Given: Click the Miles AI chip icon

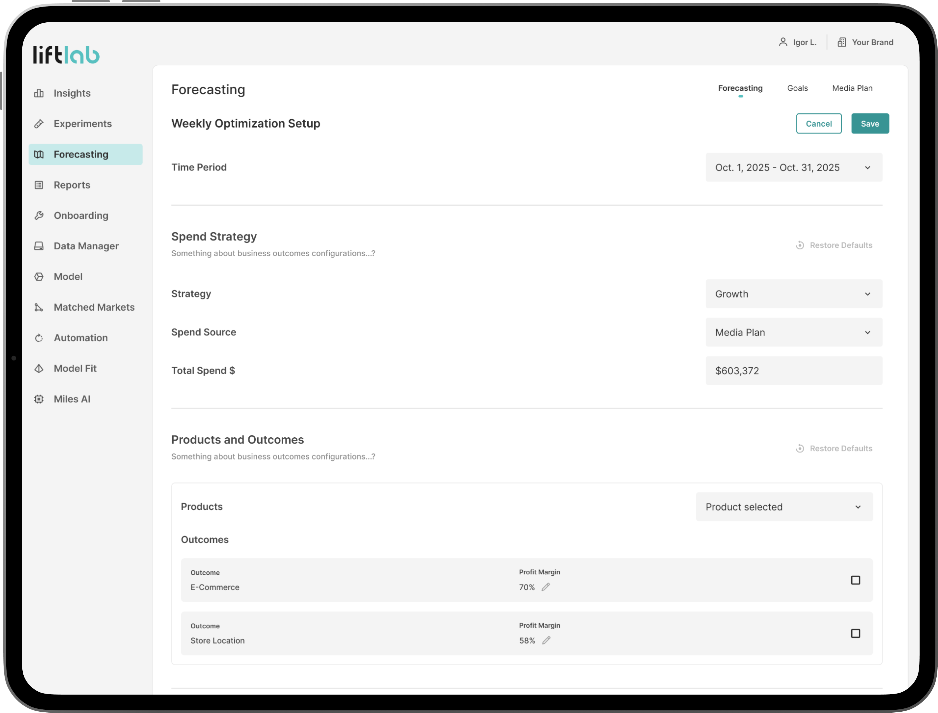Looking at the screenshot, I should click(39, 399).
